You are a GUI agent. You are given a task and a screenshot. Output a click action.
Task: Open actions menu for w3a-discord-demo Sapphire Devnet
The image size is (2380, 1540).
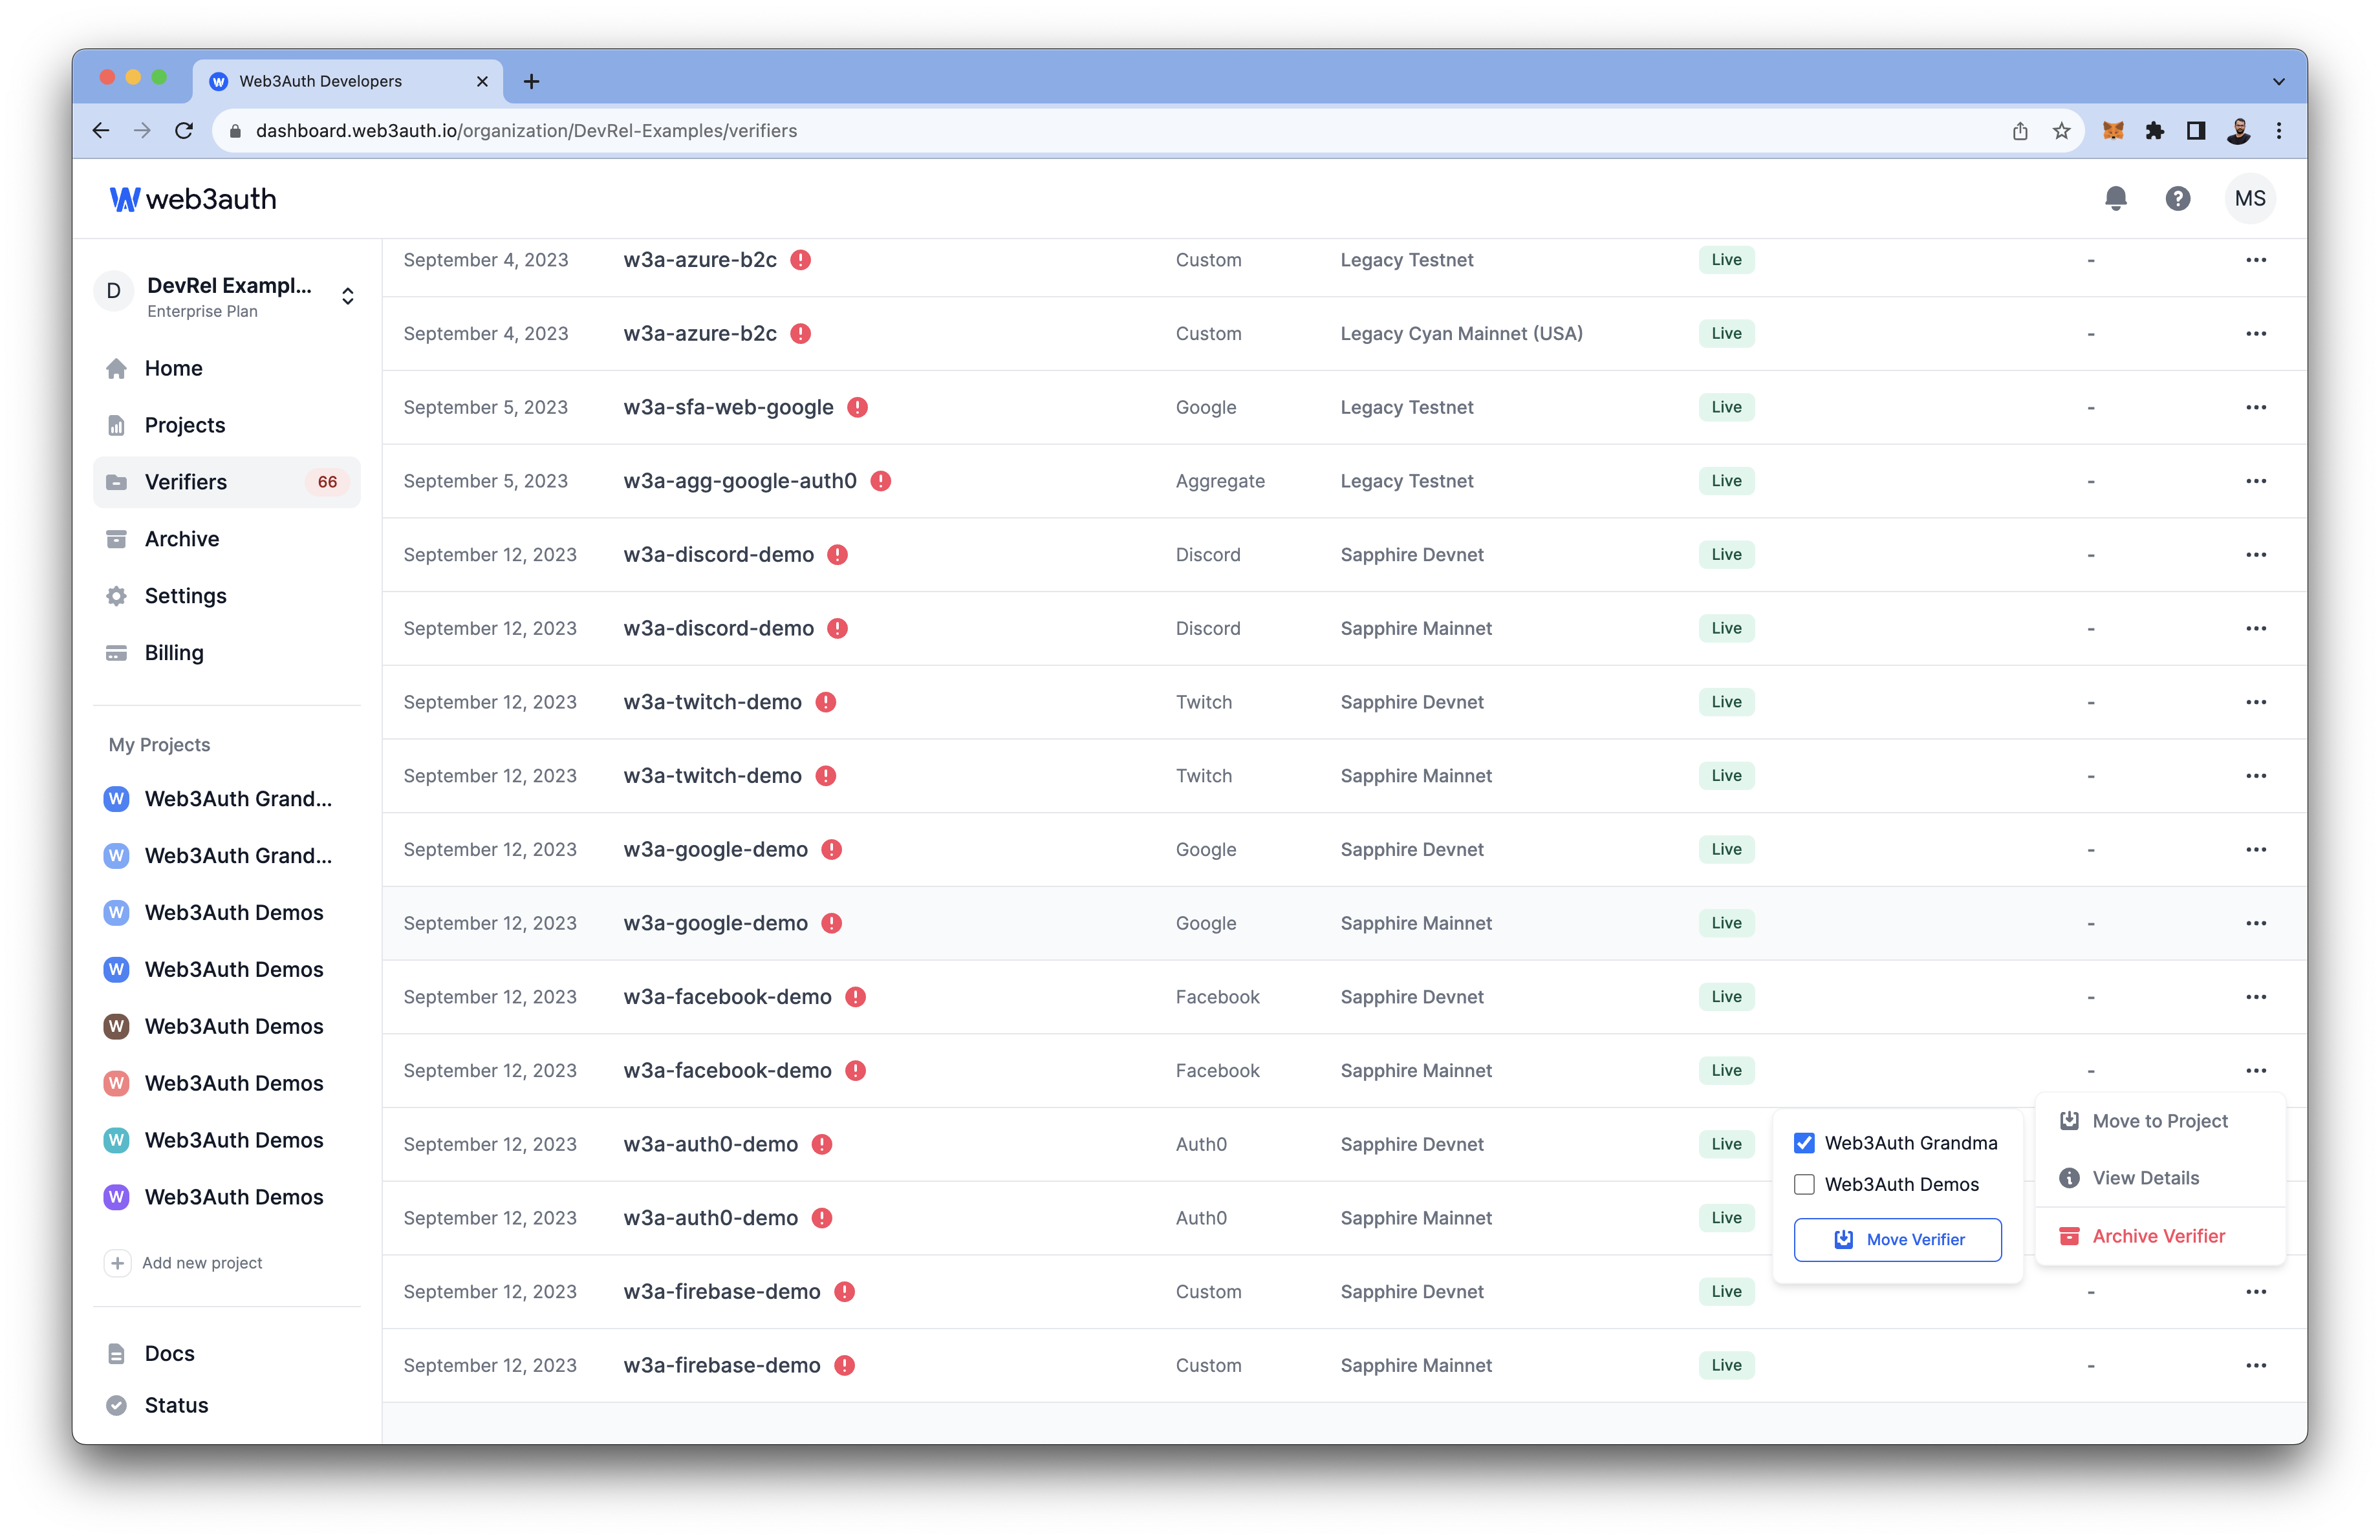2256,555
